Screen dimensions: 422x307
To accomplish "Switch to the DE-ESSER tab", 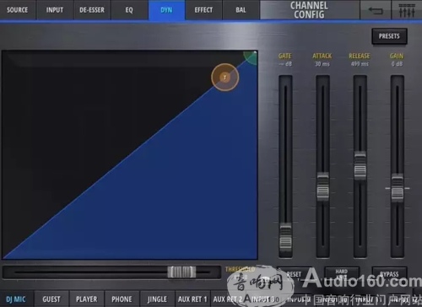I will [92, 10].
